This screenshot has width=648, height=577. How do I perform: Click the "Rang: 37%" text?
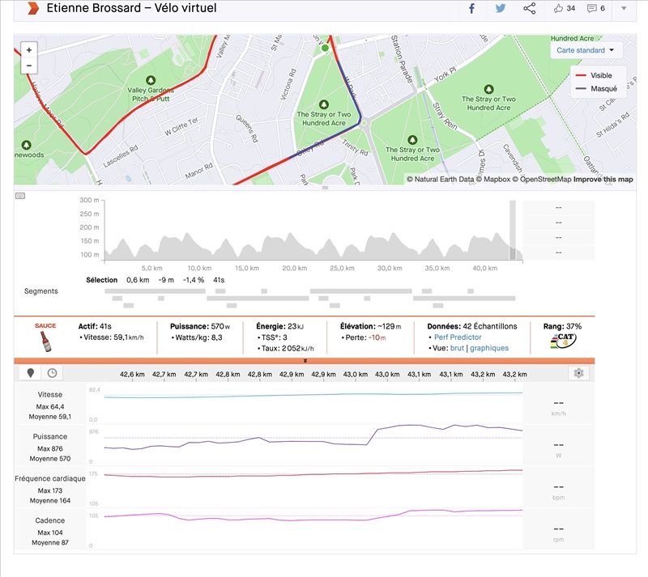click(x=562, y=326)
